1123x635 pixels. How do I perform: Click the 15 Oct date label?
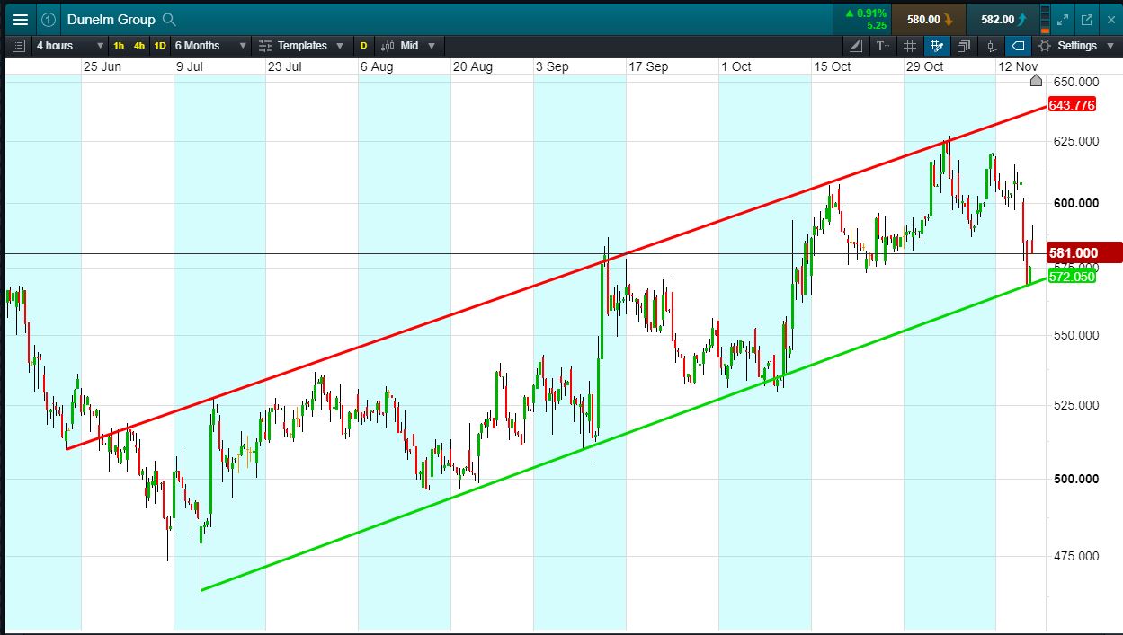832,66
